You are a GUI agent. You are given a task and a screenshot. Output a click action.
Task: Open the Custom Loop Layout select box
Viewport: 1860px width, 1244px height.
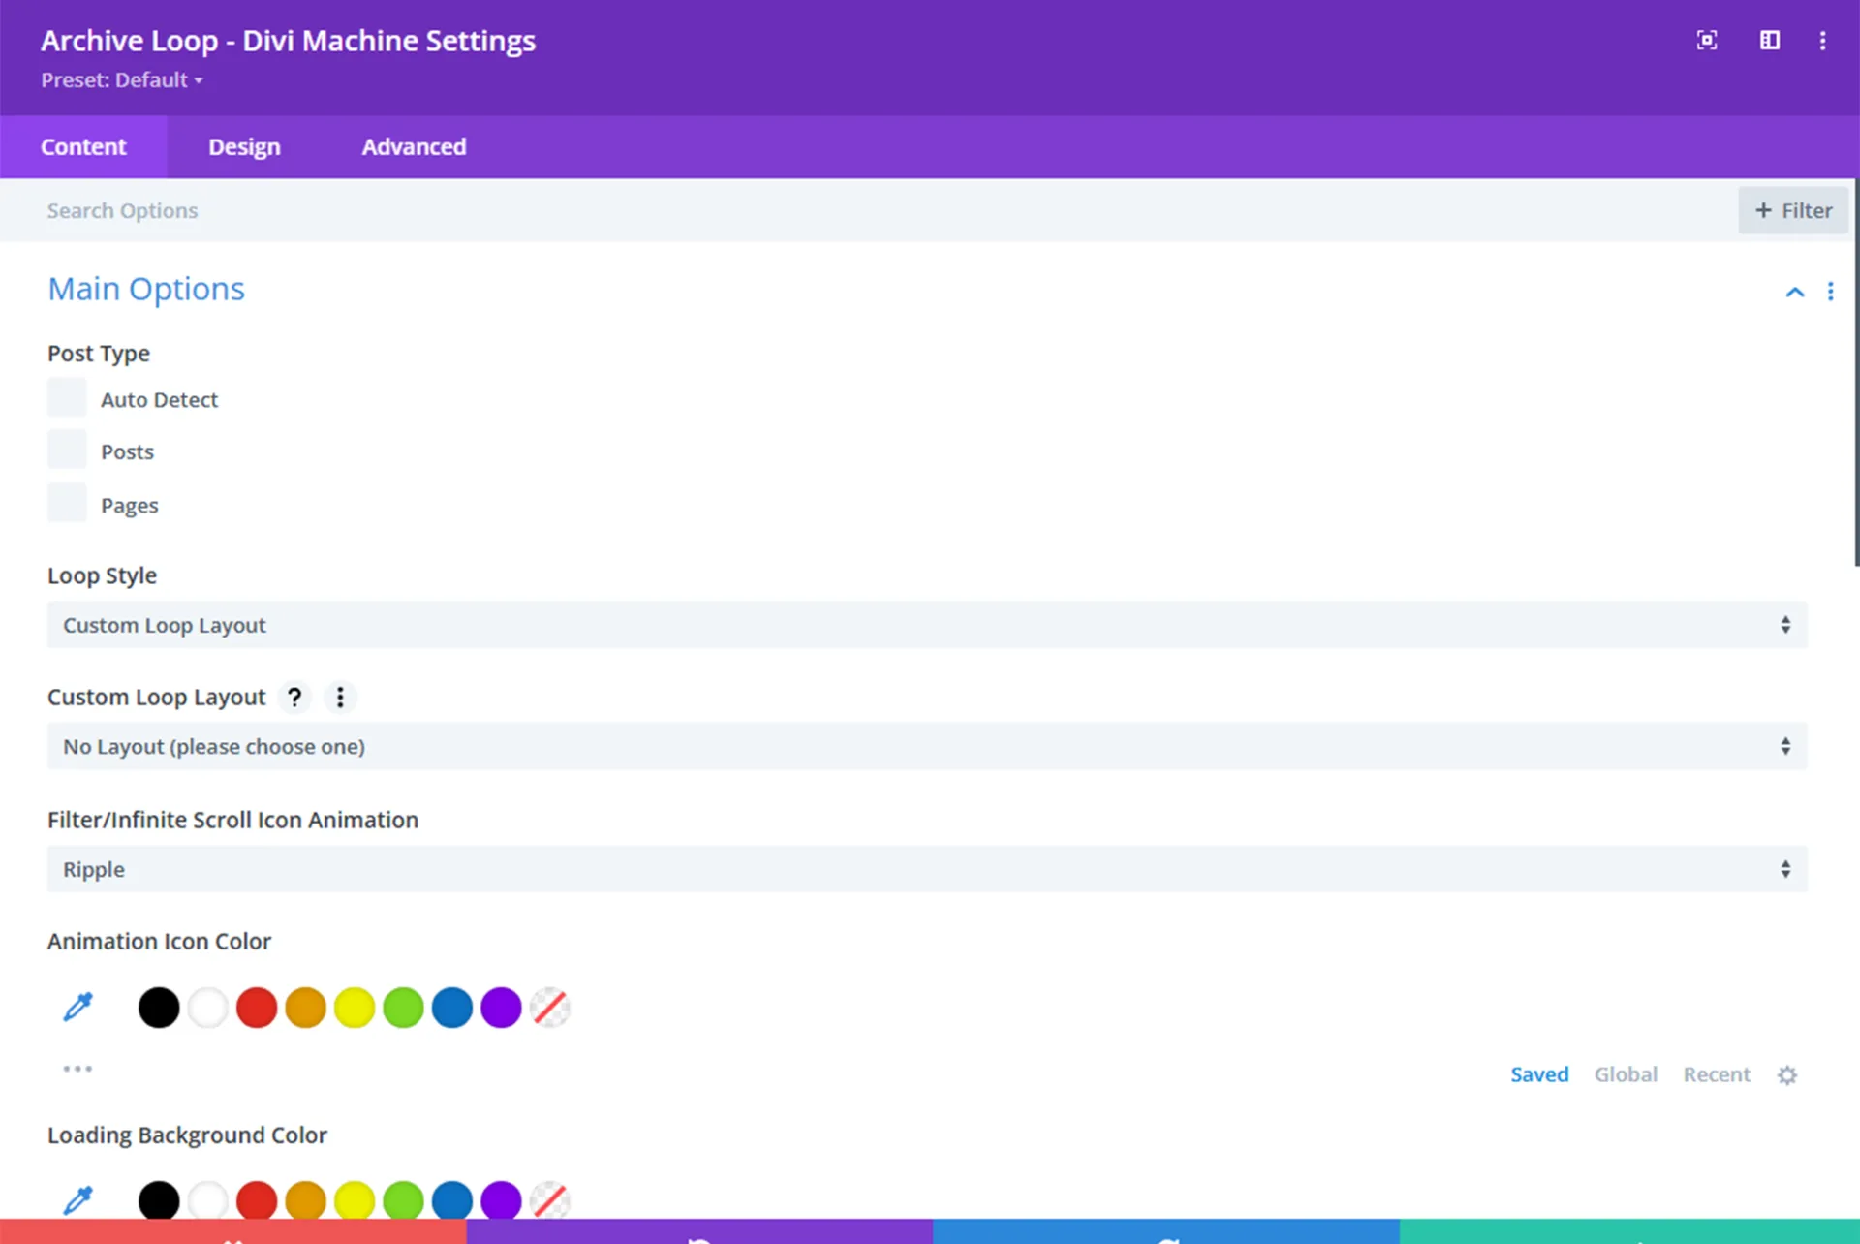(927, 747)
